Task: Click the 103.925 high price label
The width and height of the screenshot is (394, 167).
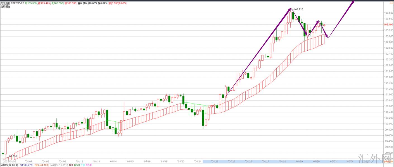Action: pos(298,9)
